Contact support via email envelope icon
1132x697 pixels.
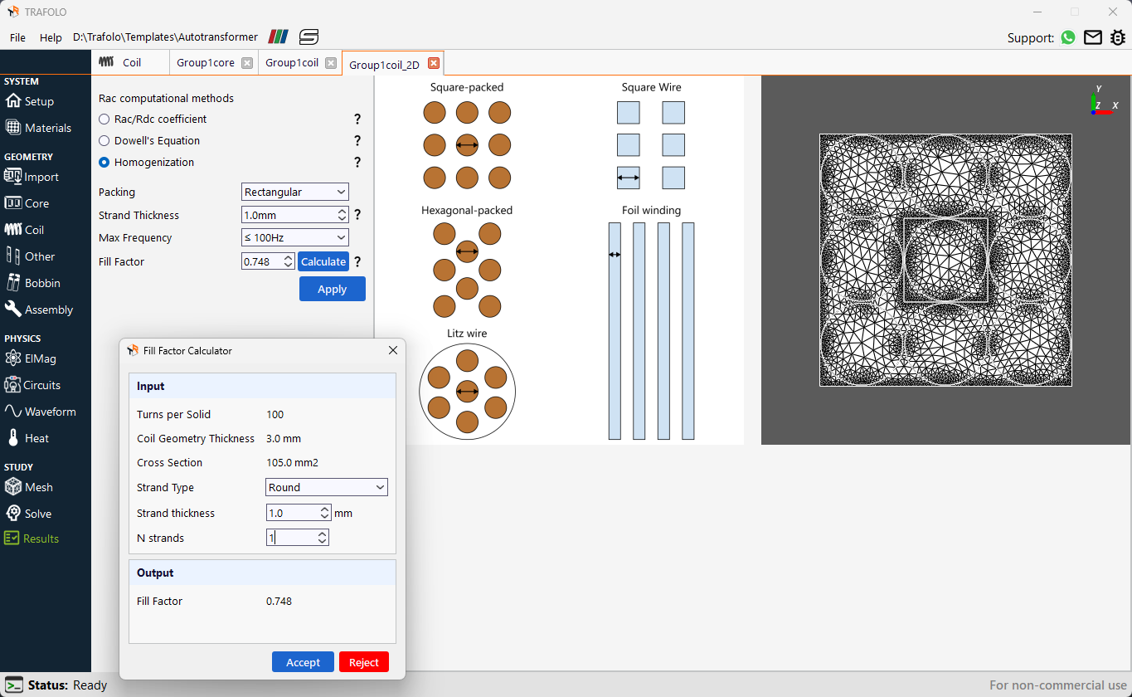click(x=1093, y=37)
